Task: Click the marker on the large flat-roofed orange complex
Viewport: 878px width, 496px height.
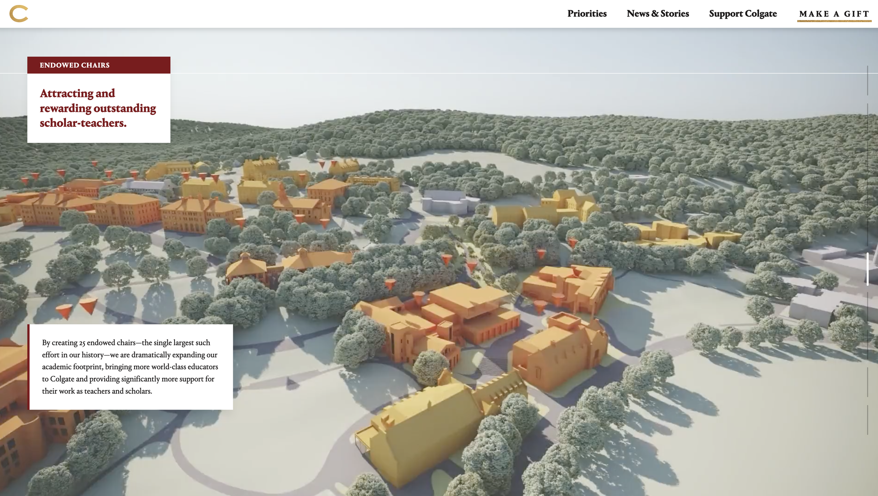Action: click(x=418, y=297)
